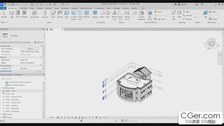Switch to the View ribbon tab
Screen dimensions: 224x126
coord(109,8)
